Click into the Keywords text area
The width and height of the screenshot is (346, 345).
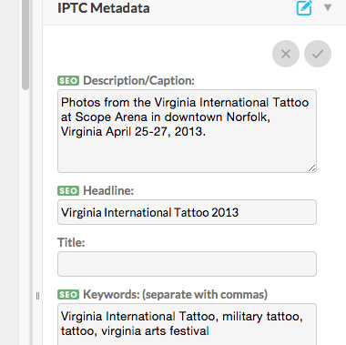pos(187,324)
